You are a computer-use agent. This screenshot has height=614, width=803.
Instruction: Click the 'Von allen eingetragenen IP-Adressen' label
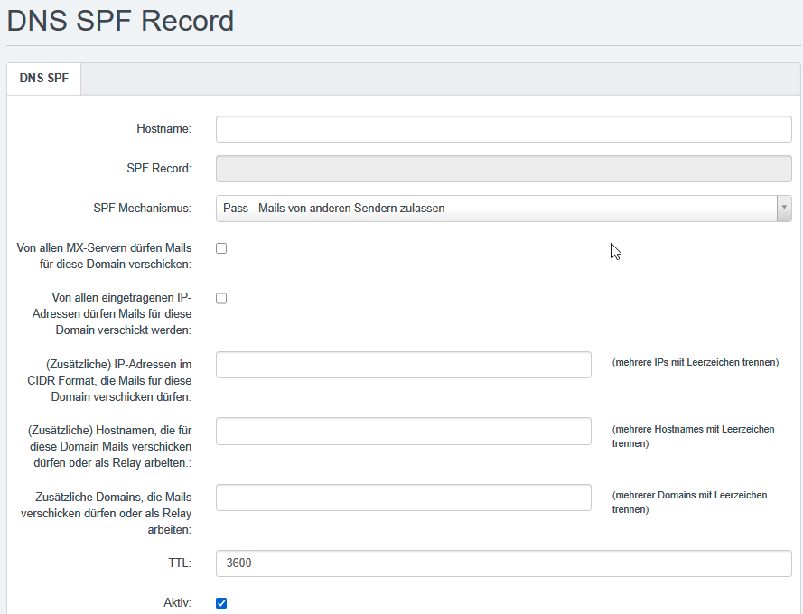tap(112, 314)
